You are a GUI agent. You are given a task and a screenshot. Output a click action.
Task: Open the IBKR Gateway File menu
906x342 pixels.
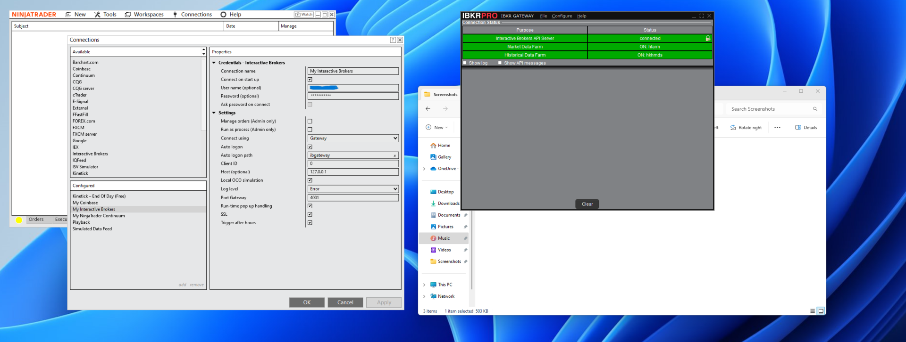coord(544,16)
